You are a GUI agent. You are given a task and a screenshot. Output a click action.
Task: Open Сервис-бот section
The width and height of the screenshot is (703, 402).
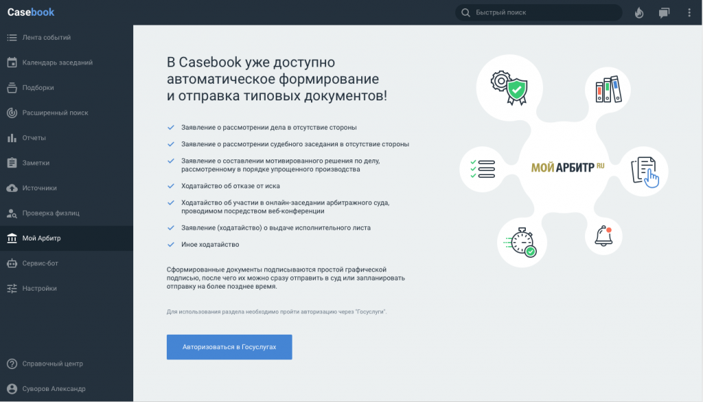tap(67, 263)
